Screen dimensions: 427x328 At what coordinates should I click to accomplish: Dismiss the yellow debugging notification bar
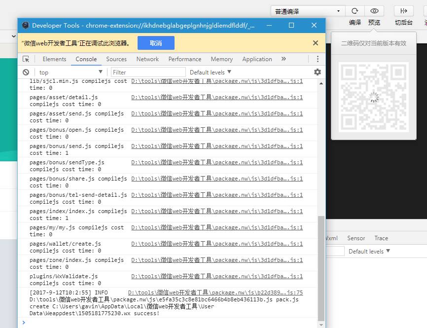point(316,43)
